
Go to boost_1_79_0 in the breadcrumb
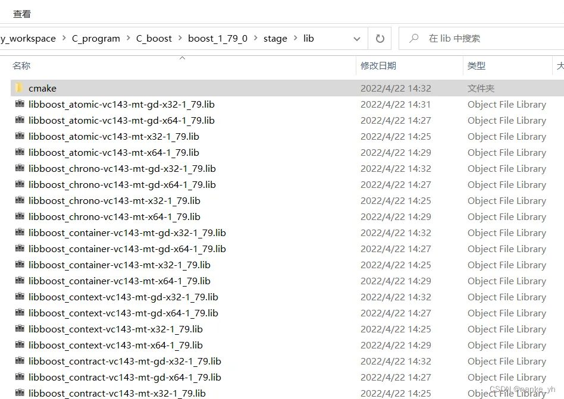[218, 39]
